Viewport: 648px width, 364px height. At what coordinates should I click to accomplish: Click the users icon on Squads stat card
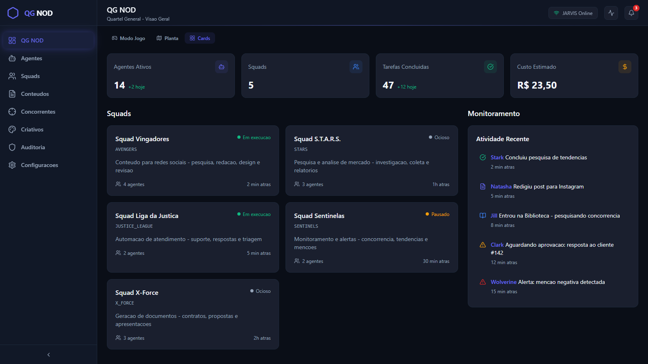point(356,67)
